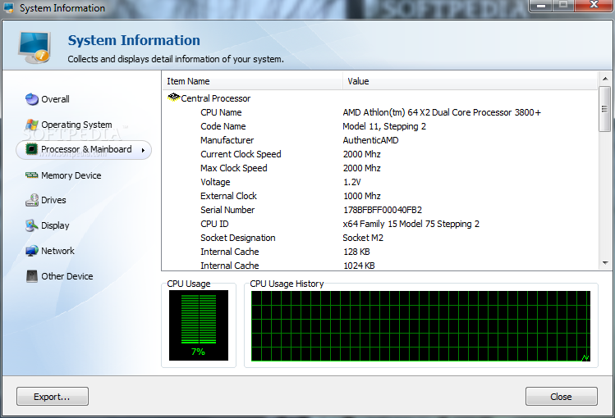615x418 pixels.
Task: Maximize the System Information window
Action: point(563,6)
